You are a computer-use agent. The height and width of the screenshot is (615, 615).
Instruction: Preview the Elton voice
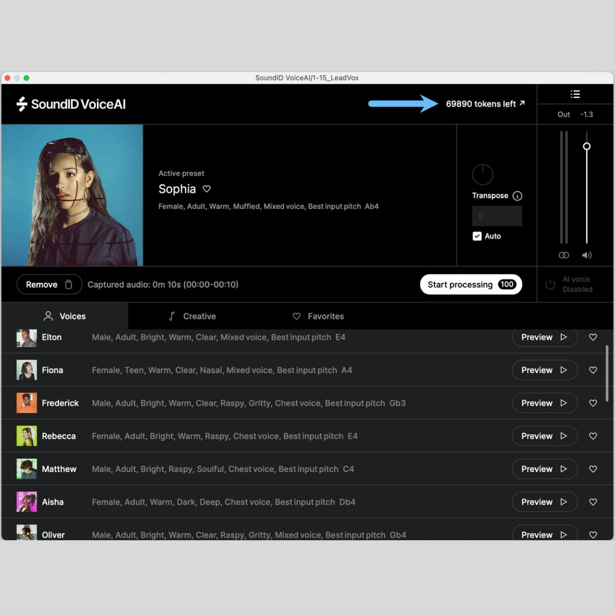pyautogui.click(x=544, y=337)
